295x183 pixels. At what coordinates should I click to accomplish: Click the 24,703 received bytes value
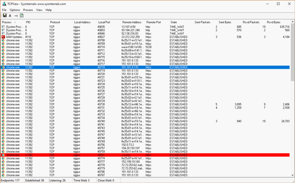[x=285, y=121]
